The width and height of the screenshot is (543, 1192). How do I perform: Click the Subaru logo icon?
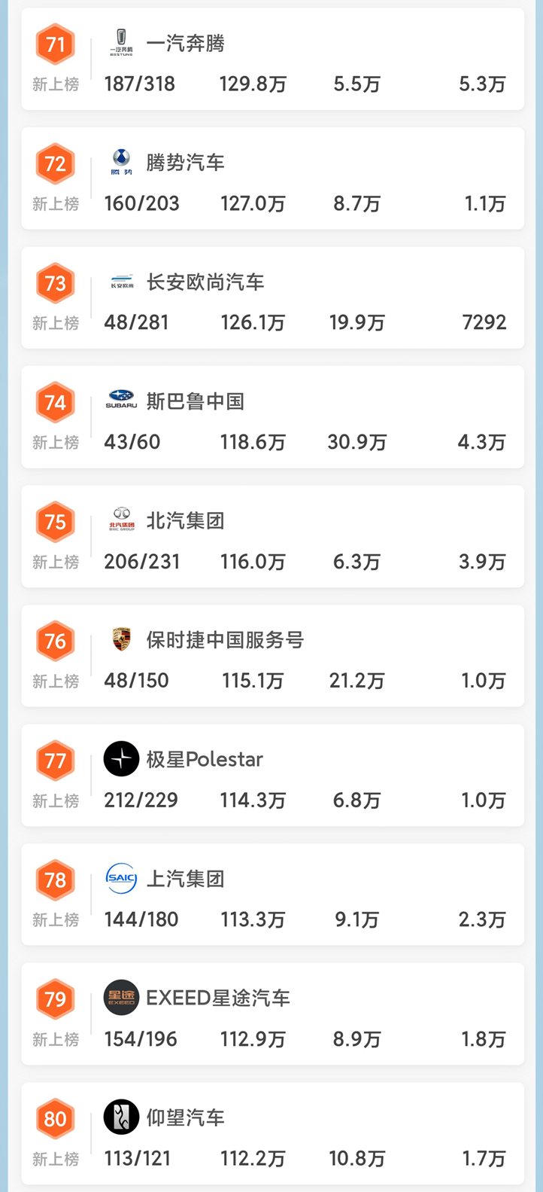[121, 401]
